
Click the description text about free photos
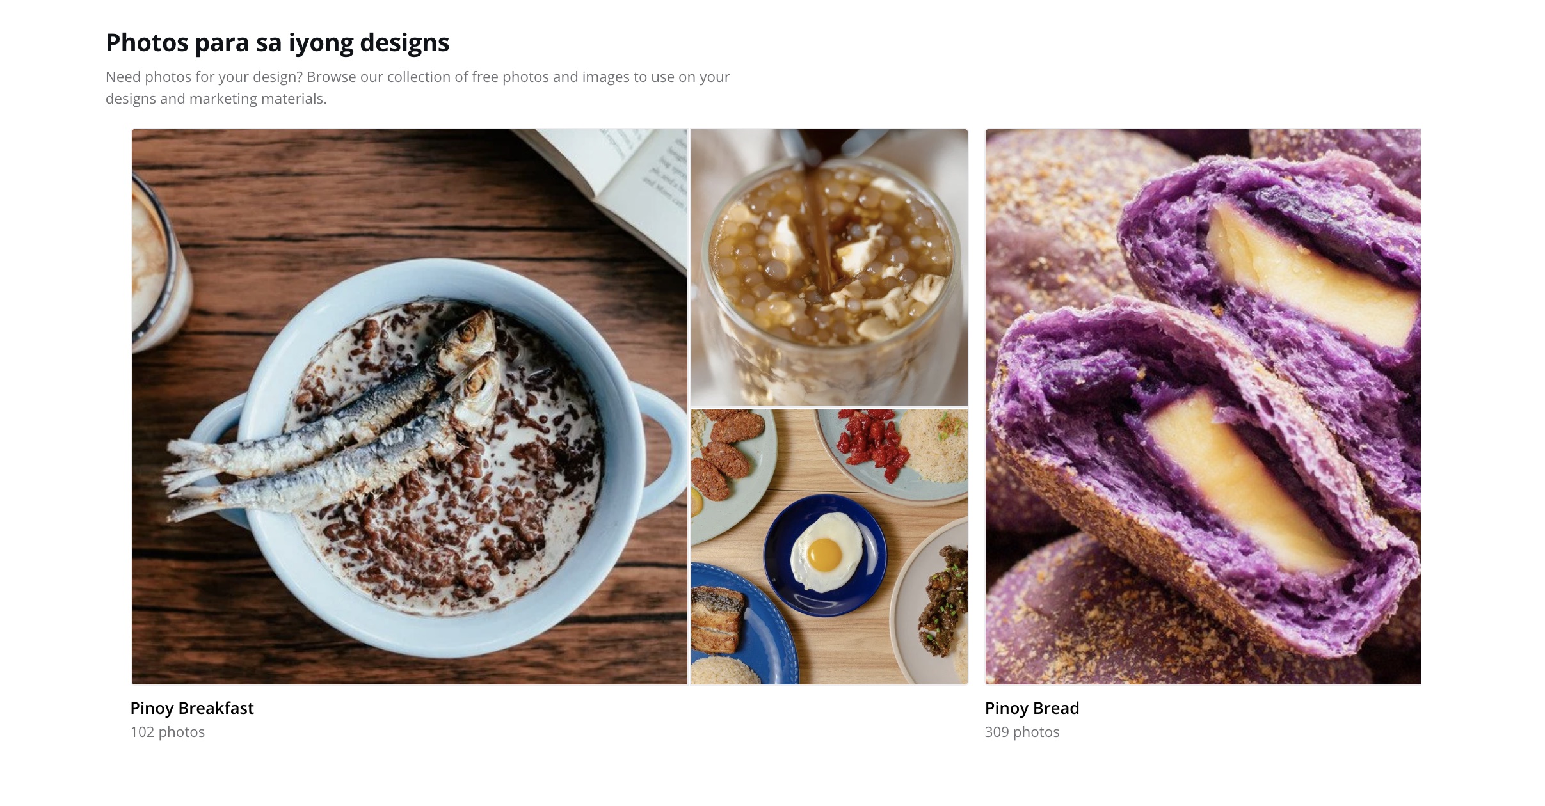pos(417,88)
